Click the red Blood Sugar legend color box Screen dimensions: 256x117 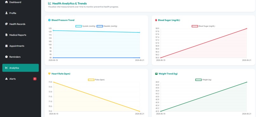coord(195,26)
